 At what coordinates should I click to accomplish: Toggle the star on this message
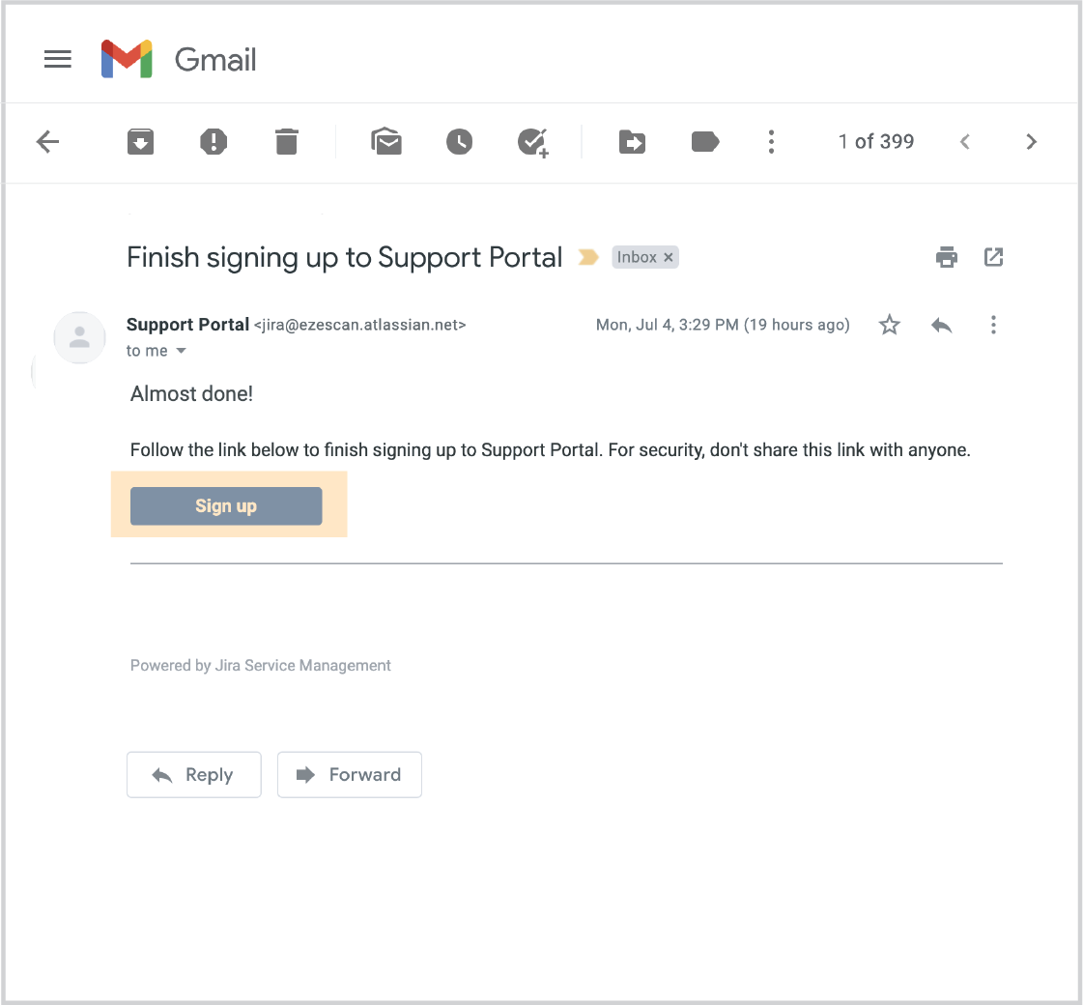pyautogui.click(x=890, y=326)
